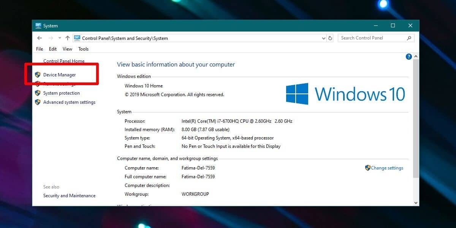The height and width of the screenshot is (228, 456).
Task: Minimize the System window
Action: tap(375, 25)
